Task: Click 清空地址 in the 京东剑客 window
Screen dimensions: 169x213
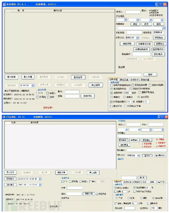Action: point(159,38)
